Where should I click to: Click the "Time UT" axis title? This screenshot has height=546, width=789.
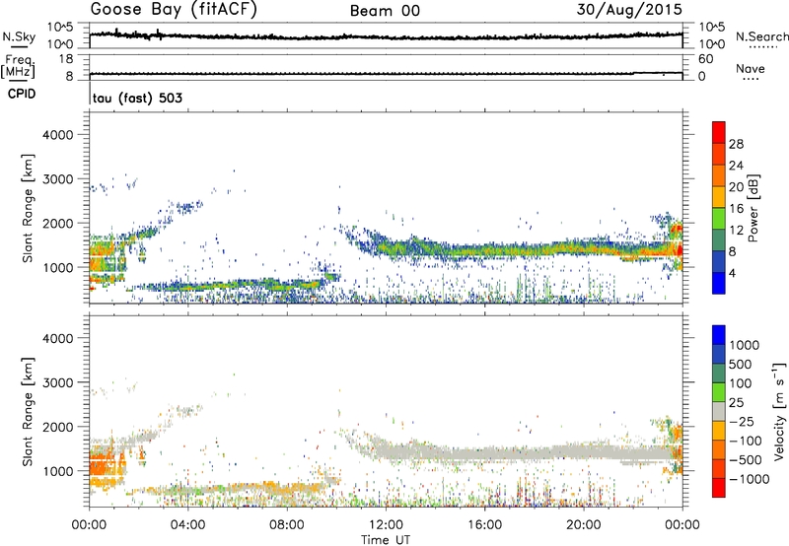coord(386,540)
